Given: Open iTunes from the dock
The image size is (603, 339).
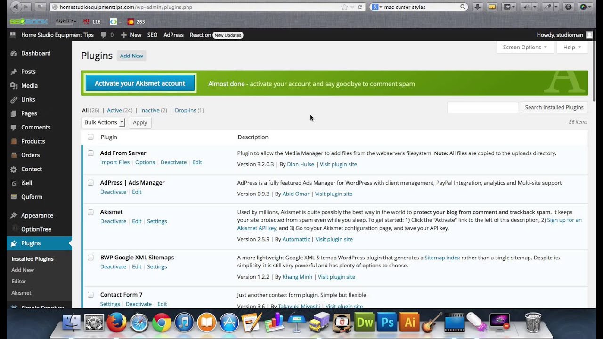Looking at the screenshot, I should coord(184,323).
